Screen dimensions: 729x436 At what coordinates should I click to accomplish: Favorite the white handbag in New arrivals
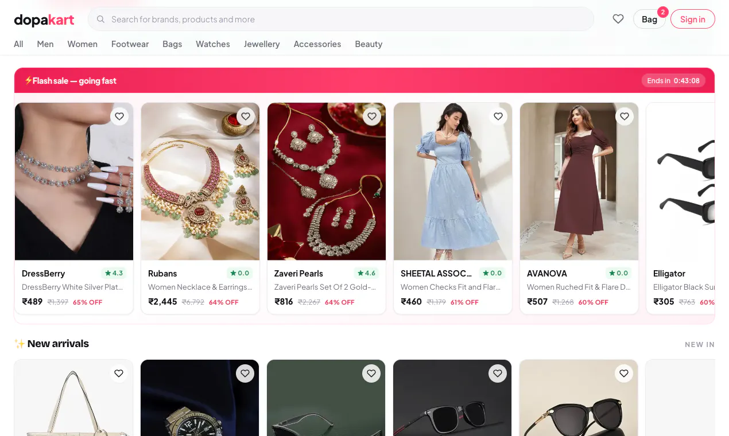(119, 373)
